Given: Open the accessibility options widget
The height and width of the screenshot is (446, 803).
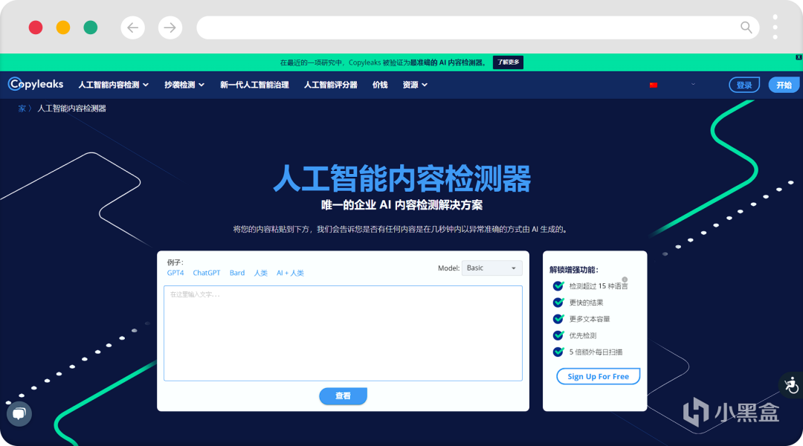Looking at the screenshot, I should coord(791,385).
